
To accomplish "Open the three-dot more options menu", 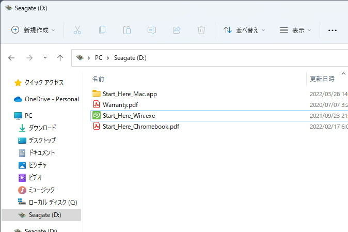I will 332,30.
